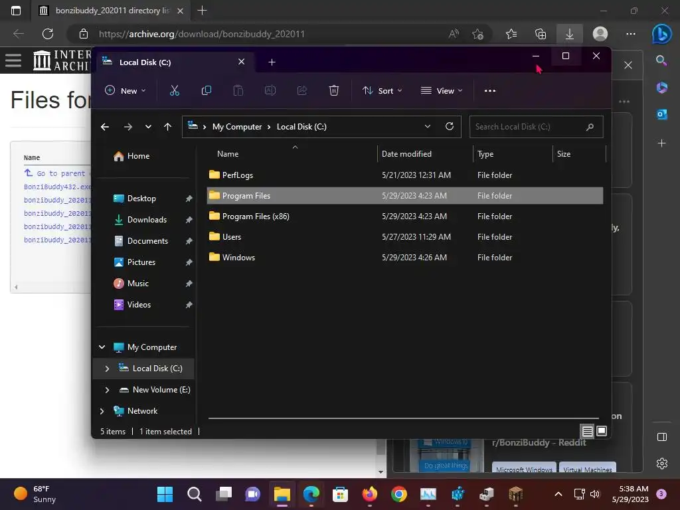Open the View dropdown menu
680x510 pixels.
click(442, 90)
